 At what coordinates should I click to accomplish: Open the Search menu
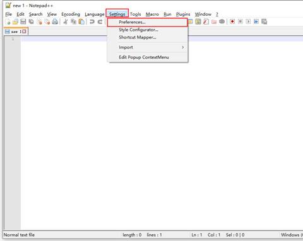36,15
